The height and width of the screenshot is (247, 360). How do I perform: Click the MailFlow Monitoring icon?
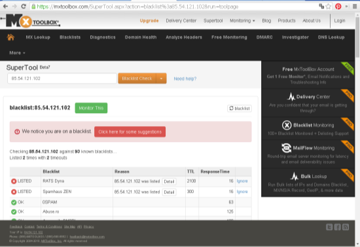(286, 148)
